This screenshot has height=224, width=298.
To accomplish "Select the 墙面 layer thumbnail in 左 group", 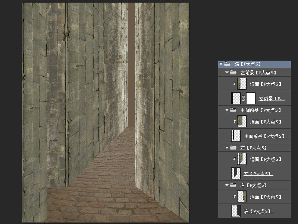I will [242, 159].
